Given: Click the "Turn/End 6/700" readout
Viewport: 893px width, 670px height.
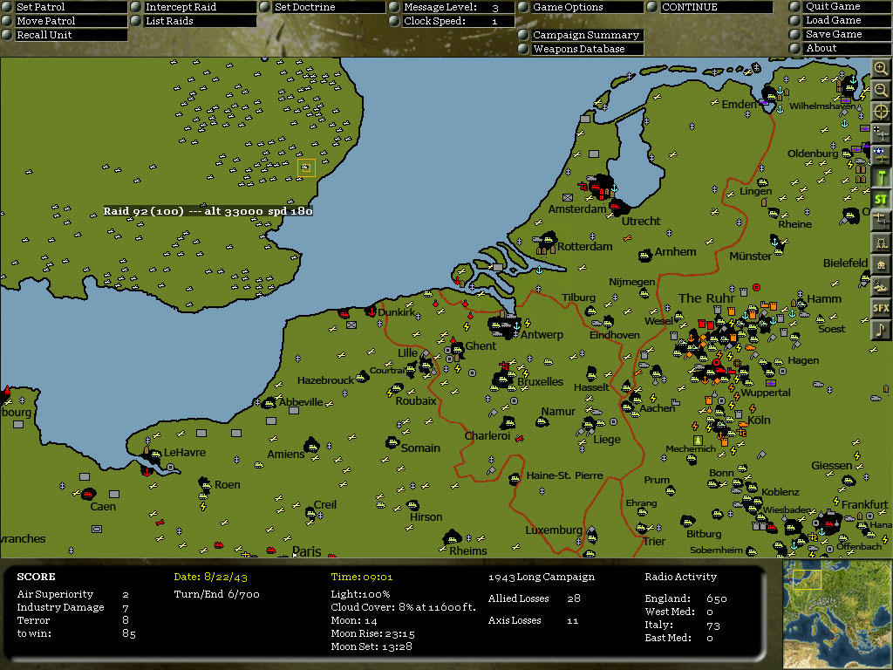Looking at the screenshot, I should [216, 594].
